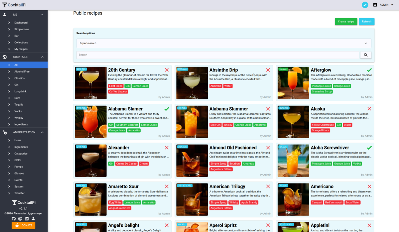Click the CocktailPi glass logo in top bar

[5, 5]
